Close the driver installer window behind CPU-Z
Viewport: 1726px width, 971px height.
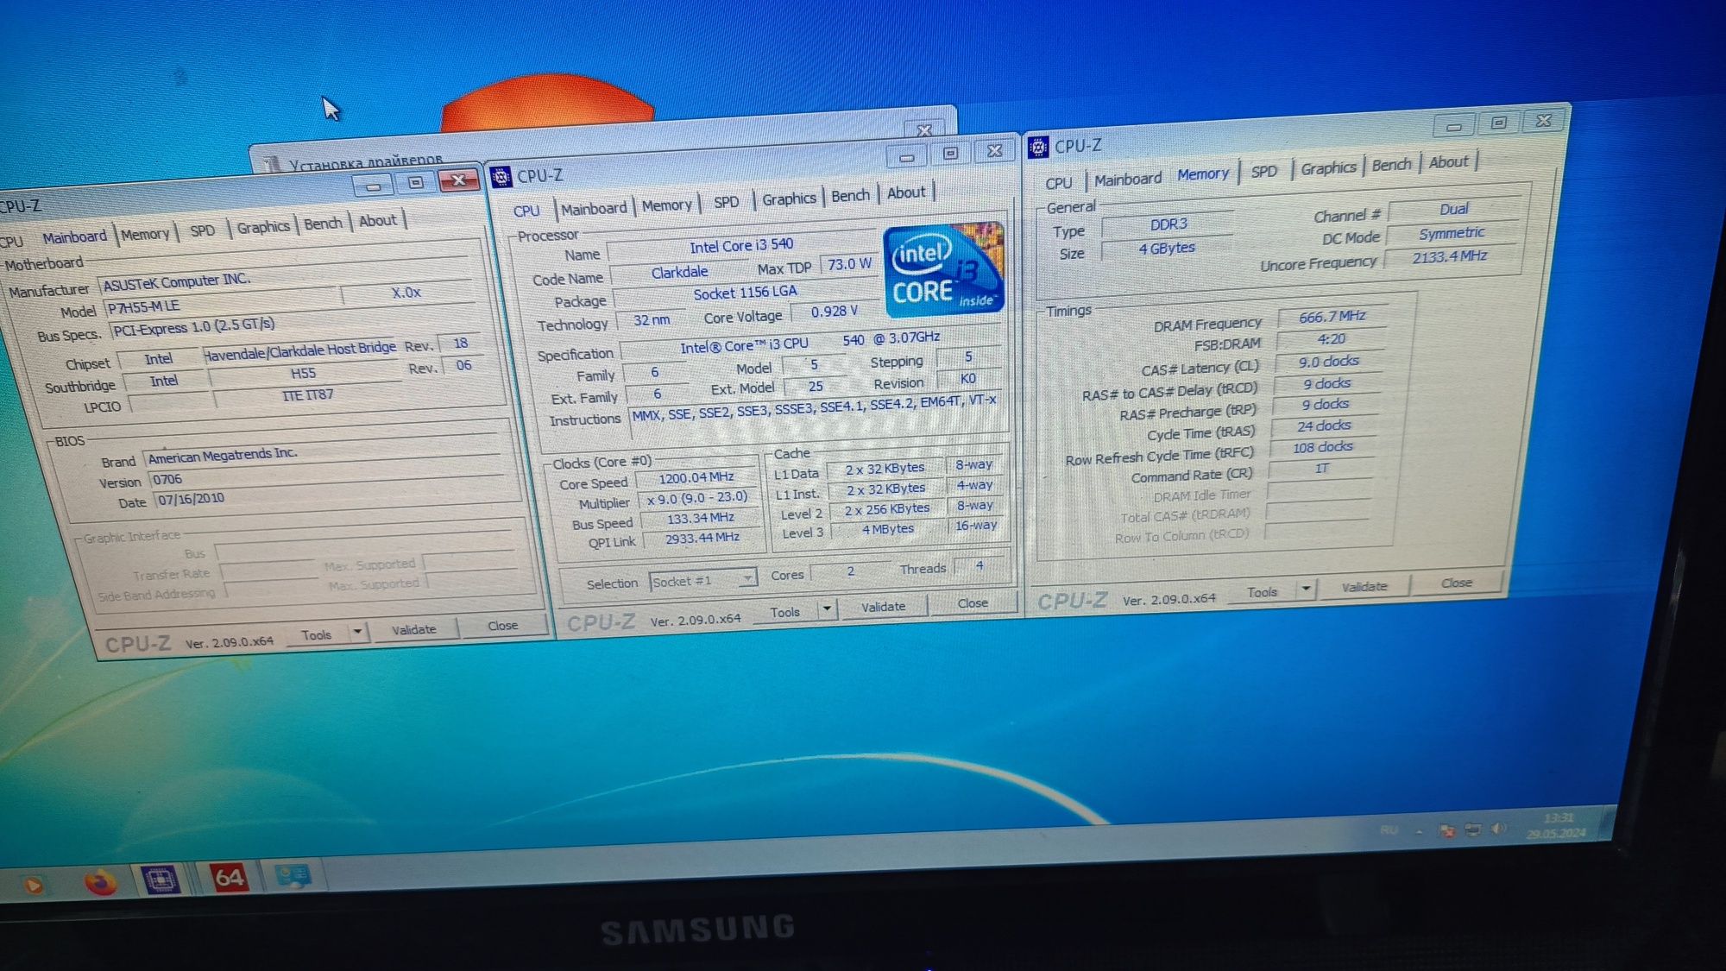click(924, 130)
